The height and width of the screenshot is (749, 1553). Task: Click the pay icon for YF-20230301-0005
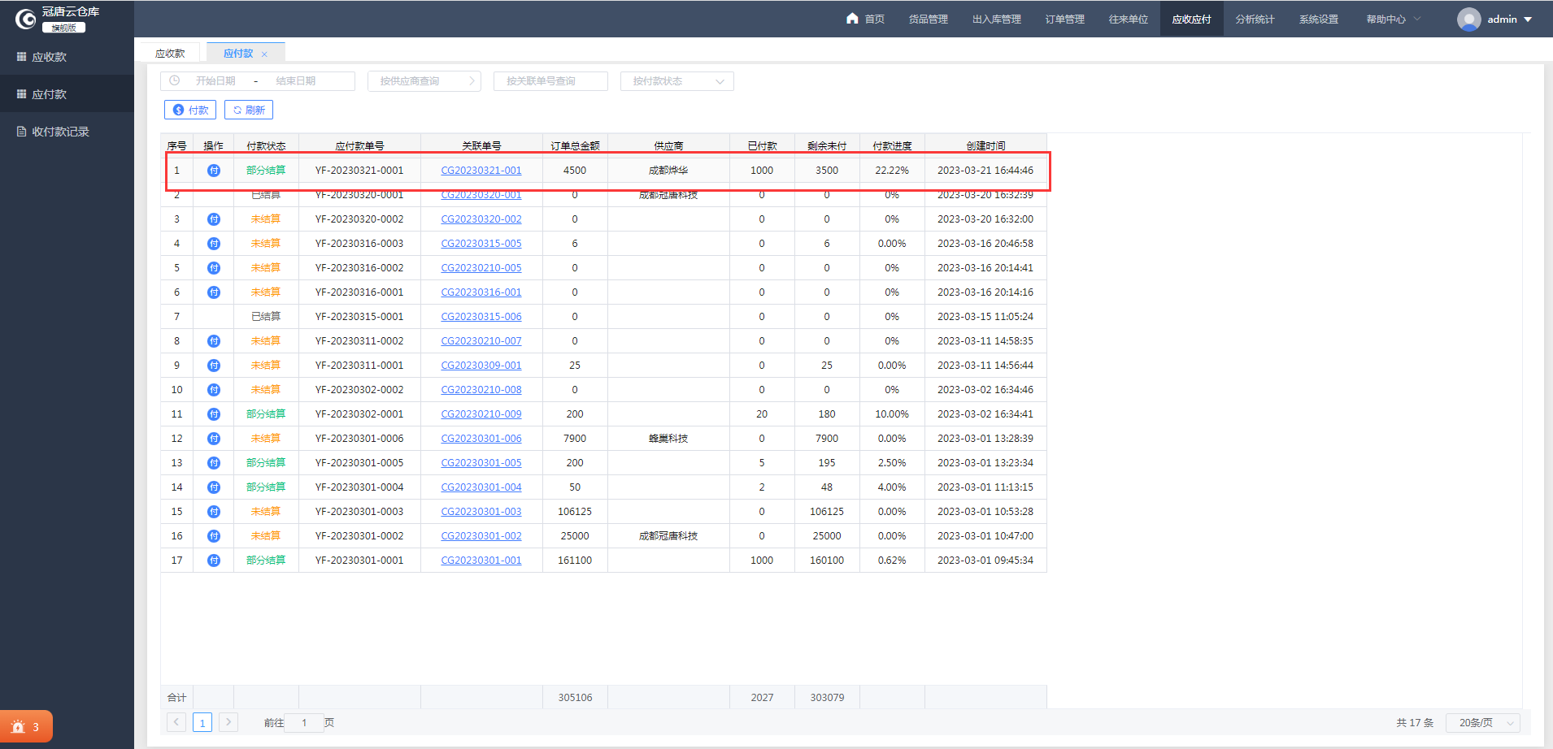pos(214,463)
